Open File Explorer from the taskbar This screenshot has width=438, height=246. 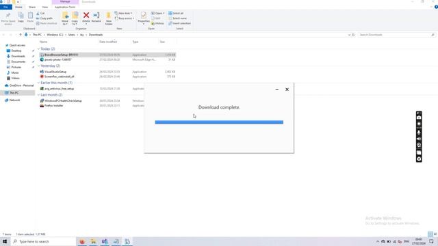[x=93, y=241]
